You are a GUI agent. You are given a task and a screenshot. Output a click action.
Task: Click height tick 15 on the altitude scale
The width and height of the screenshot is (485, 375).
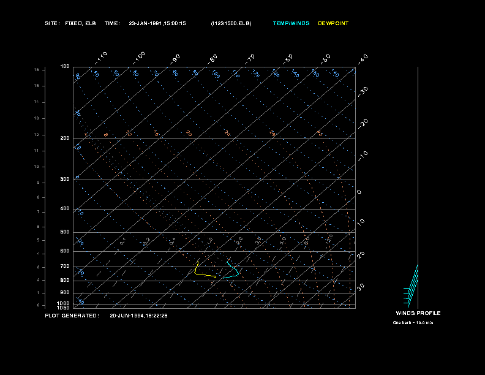[37, 86]
